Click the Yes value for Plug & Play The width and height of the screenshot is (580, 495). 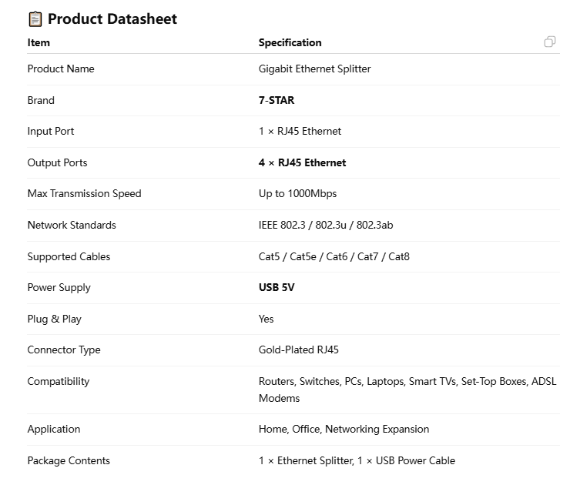[266, 319]
